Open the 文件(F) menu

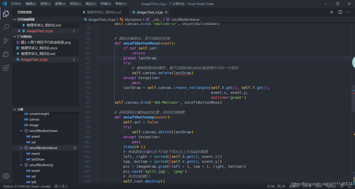[16, 4]
